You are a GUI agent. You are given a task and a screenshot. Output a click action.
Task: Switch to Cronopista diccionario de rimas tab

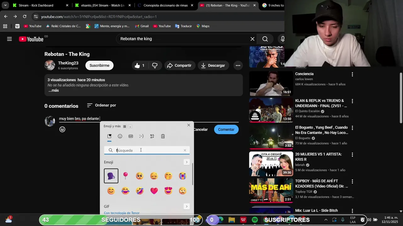coord(166,5)
